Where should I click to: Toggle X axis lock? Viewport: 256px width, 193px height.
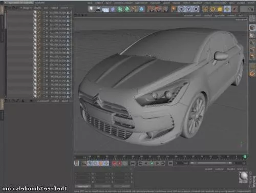click(196, 9)
